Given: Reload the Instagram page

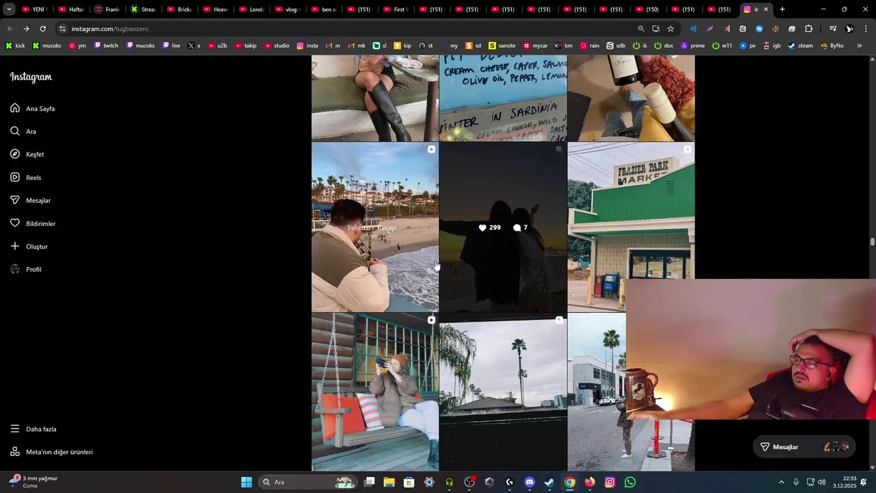Looking at the screenshot, I should 42,29.
